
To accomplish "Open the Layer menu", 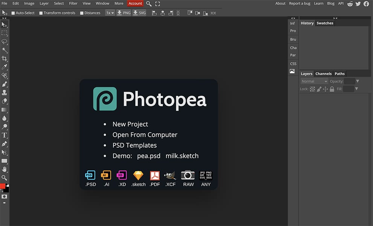I will [44, 3].
